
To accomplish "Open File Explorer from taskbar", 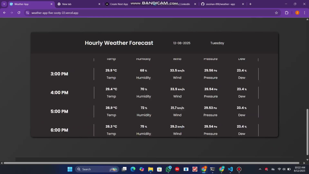I will (x=150, y=169).
